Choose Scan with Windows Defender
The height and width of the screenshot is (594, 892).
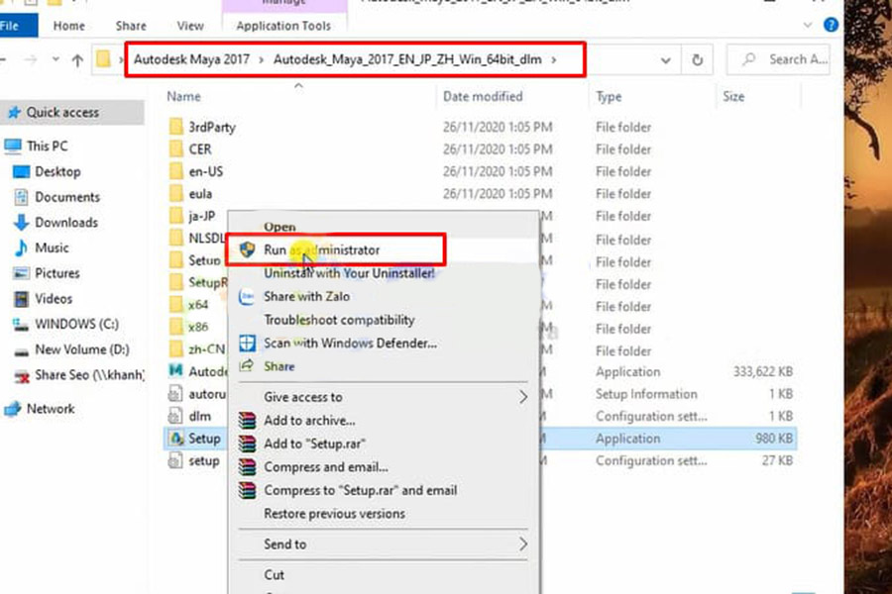[x=351, y=344]
